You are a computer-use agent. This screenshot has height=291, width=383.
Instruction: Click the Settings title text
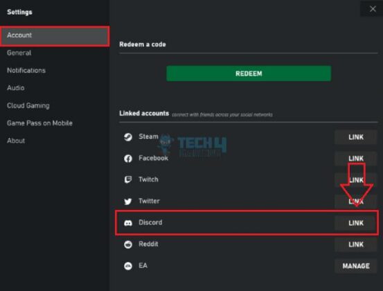click(x=19, y=12)
